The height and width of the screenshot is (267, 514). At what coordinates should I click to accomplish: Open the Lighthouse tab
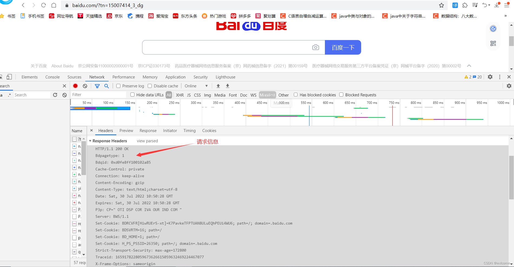tap(225, 77)
